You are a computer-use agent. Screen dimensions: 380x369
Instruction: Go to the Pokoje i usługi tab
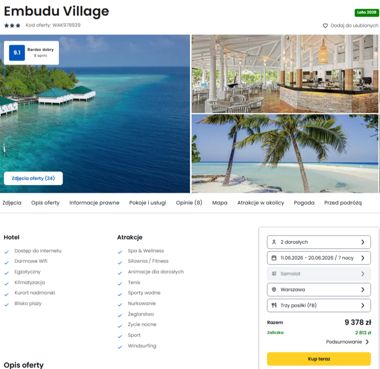(x=148, y=203)
